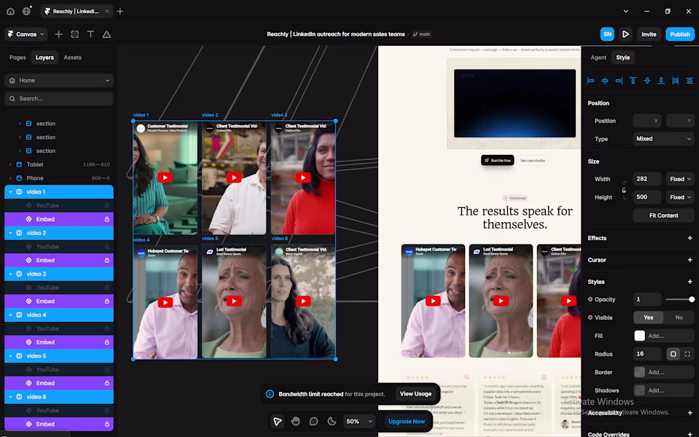The height and width of the screenshot is (437, 699).
Task: Click the Width value field
Action: pyautogui.click(x=647, y=179)
